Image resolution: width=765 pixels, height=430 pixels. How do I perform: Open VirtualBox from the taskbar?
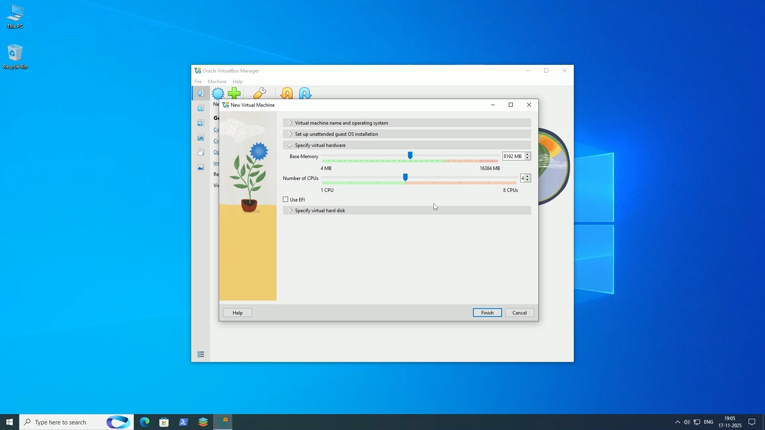click(x=223, y=422)
